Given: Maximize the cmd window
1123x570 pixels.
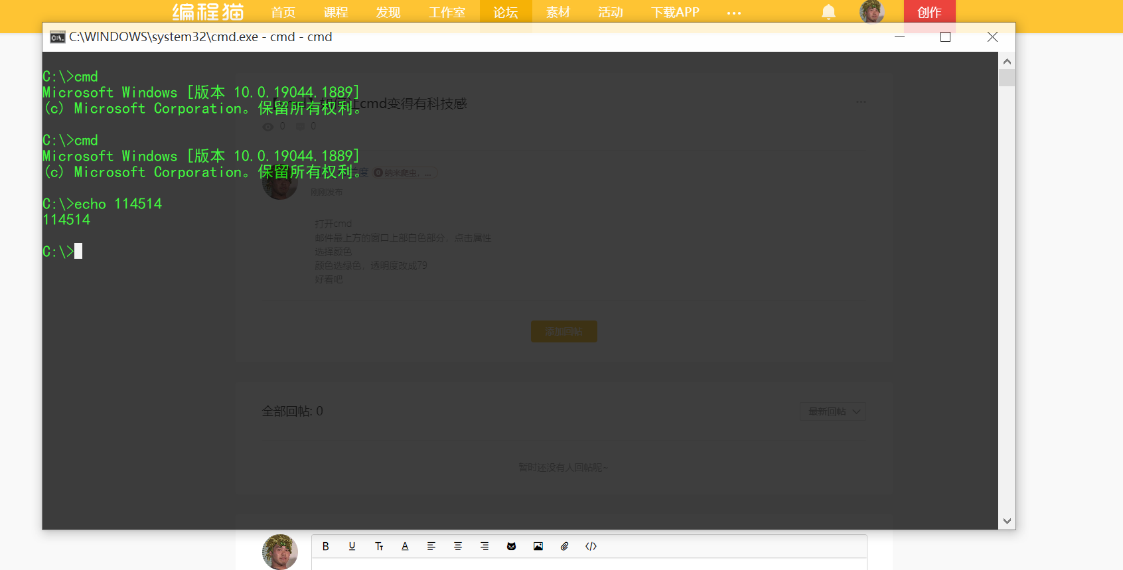Looking at the screenshot, I should pyautogui.click(x=946, y=37).
